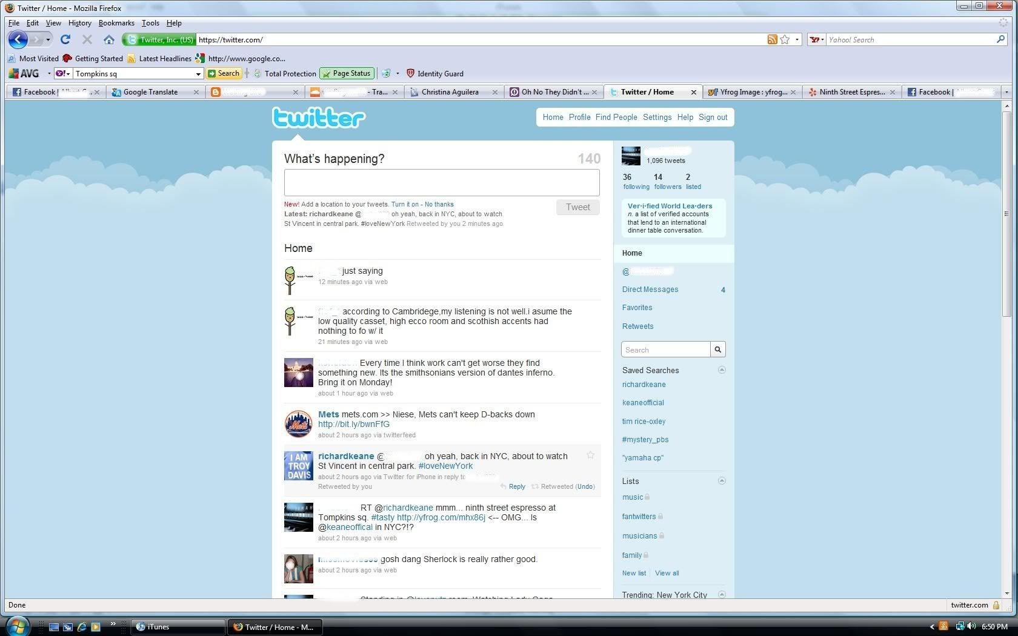The width and height of the screenshot is (1018, 636).
Task: Focus the Yahoo! Search field
Action: click(910, 40)
